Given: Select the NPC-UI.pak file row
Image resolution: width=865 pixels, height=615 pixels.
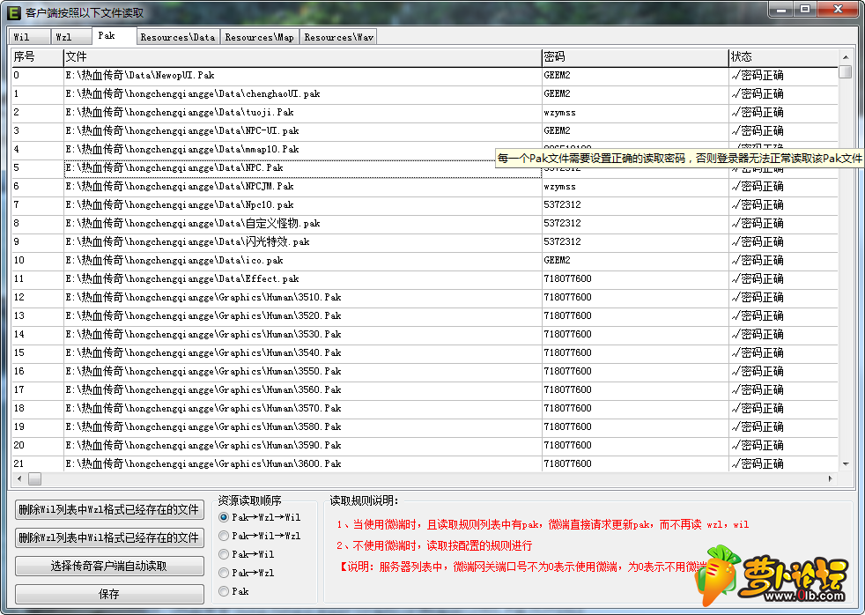Looking at the screenshot, I should tap(425, 130).
